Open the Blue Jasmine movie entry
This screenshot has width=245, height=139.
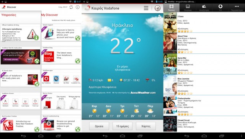click(x=204, y=85)
